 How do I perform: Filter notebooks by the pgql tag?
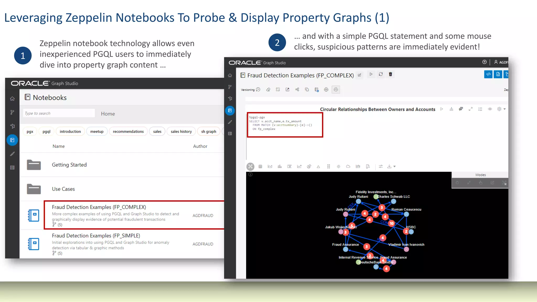click(x=46, y=131)
